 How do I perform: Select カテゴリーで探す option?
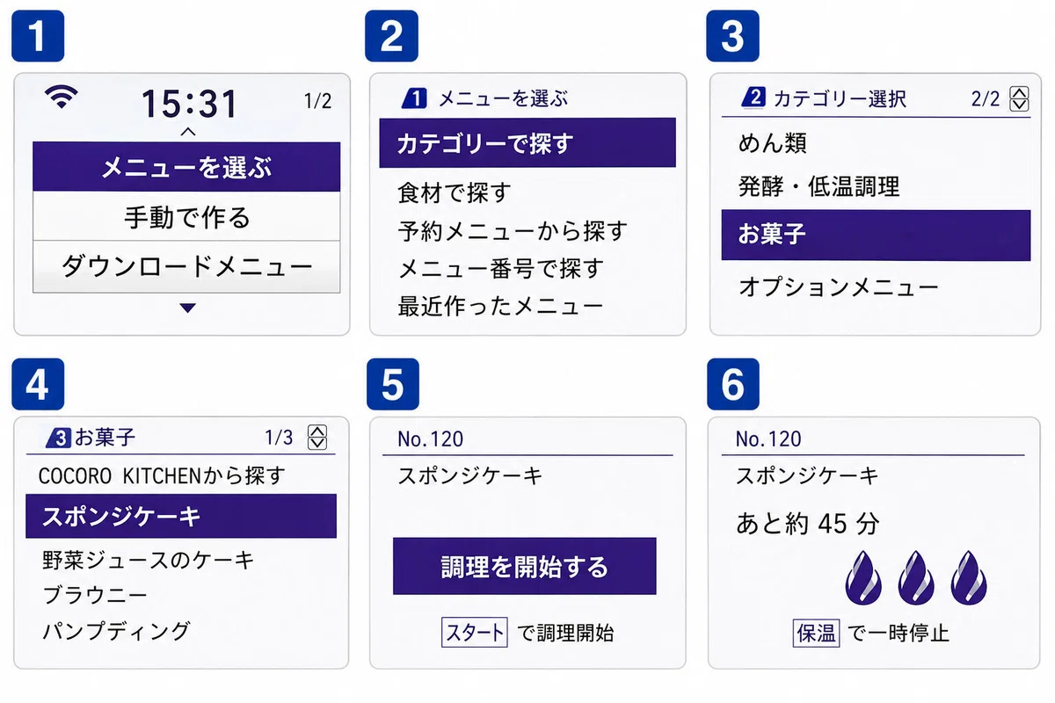point(527,142)
